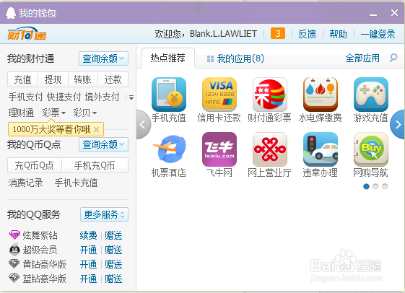Screen dimensions: 405x293
Task: Click the 充Q币Q点 button
Action: pos(35,165)
